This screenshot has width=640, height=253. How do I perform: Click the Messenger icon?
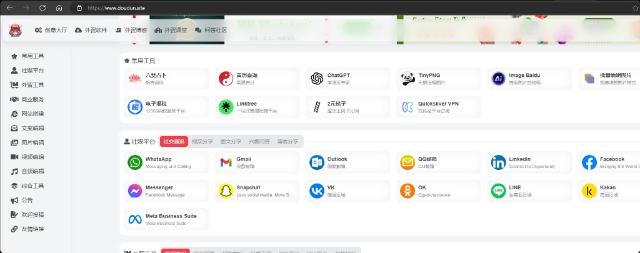point(135,191)
